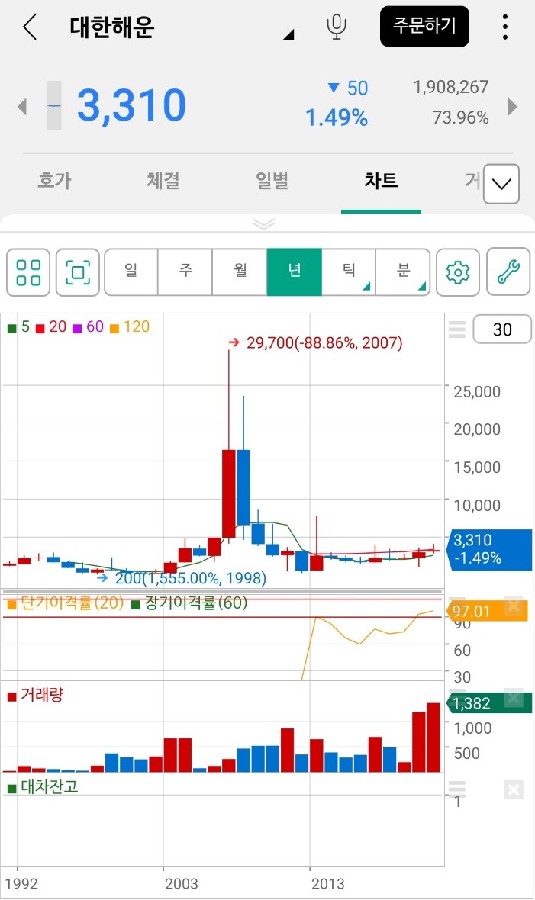Close the 대차잔고 panel

point(513,790)
